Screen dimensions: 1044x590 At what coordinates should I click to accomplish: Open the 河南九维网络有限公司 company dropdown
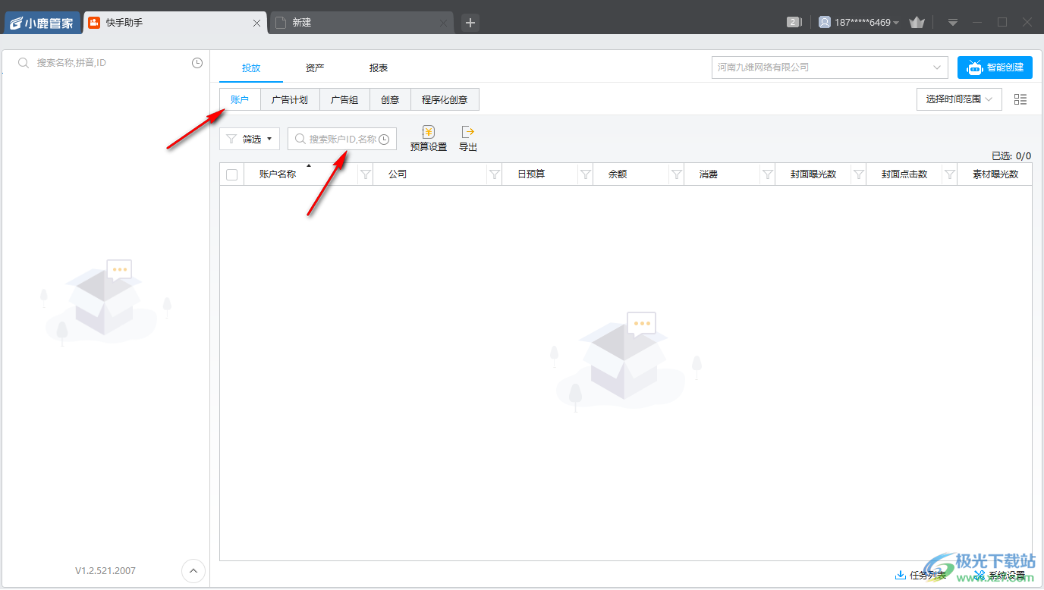tap(830, 67)
